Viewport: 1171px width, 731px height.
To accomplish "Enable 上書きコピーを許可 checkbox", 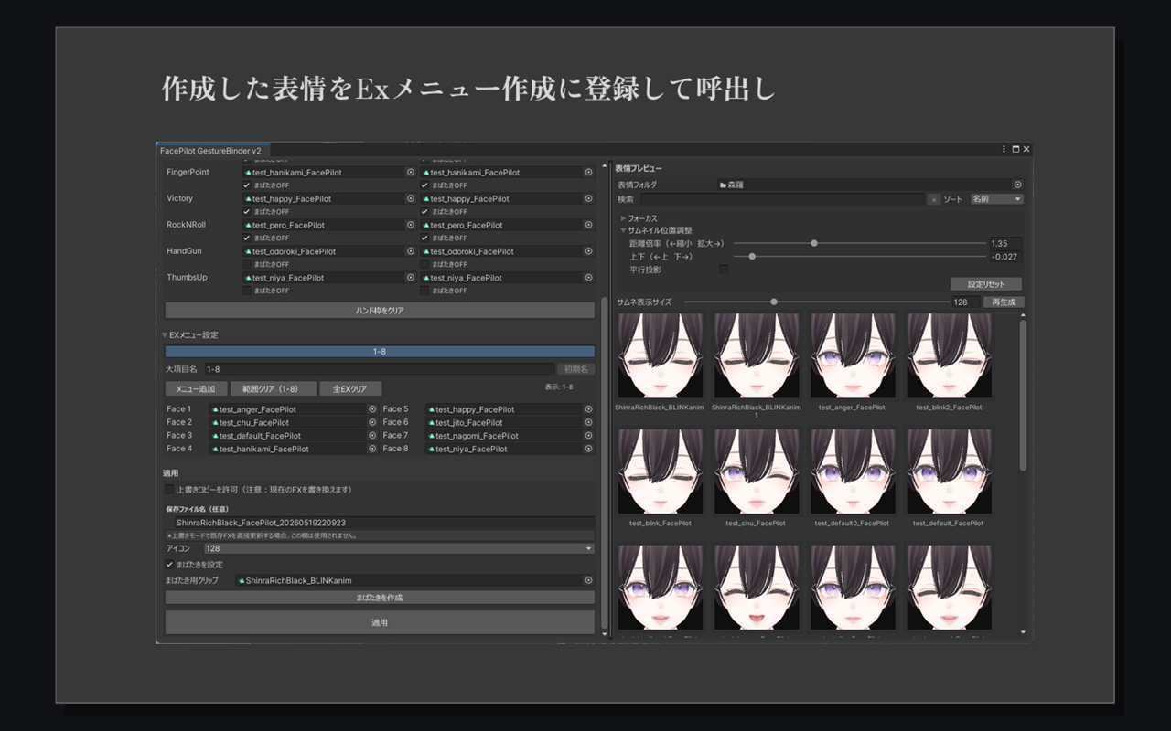I will click(169, 490).
